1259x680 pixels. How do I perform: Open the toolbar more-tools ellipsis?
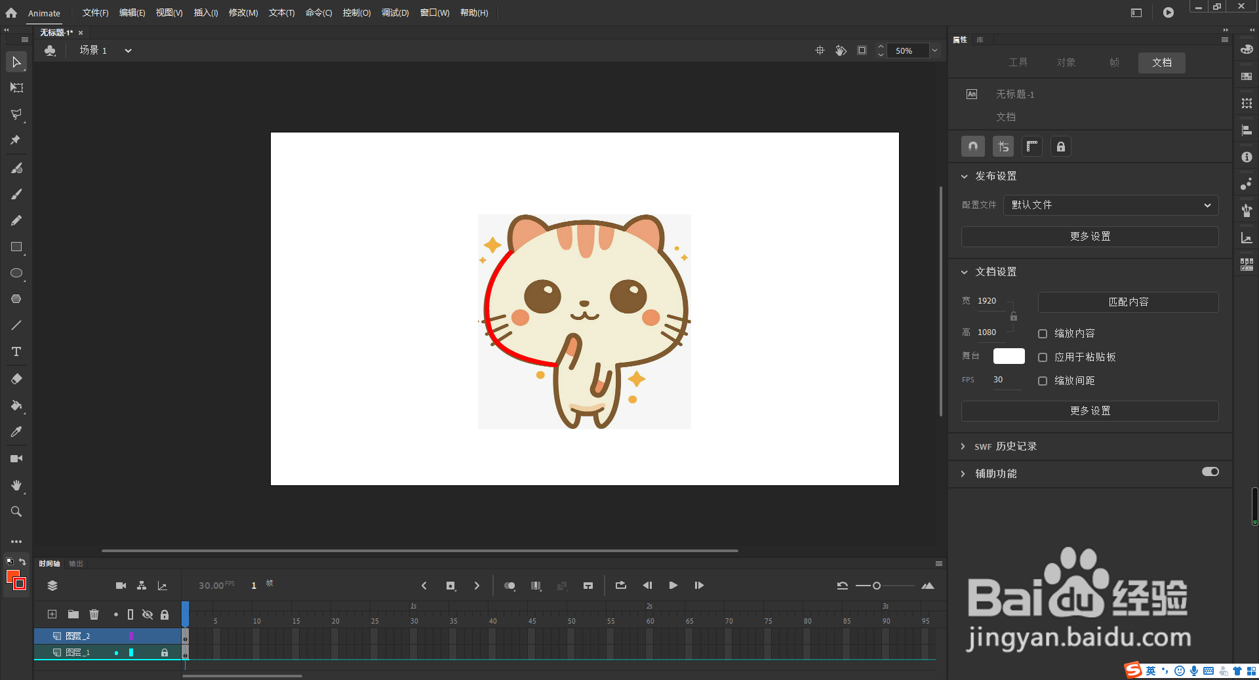pos(16,542)
